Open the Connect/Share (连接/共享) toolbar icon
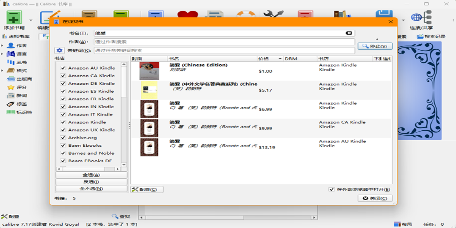456x228 pixels. point(421,18)
